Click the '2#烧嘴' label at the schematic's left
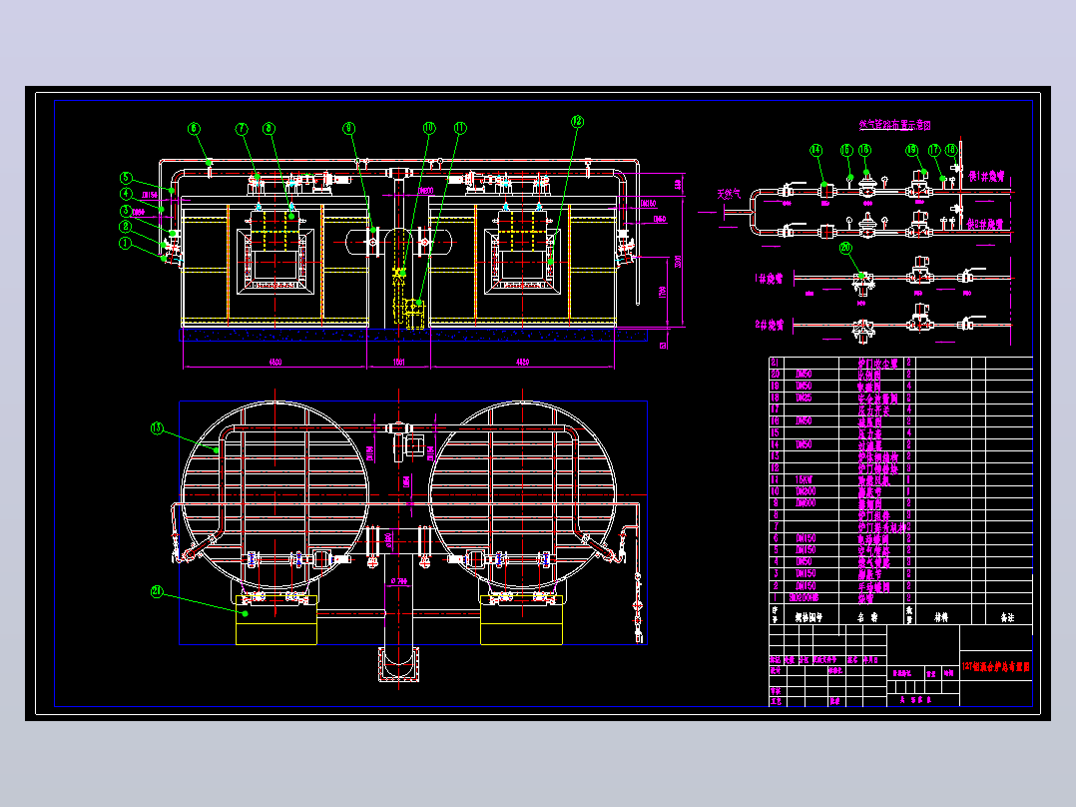1076x807 pixels. (770, 325)
